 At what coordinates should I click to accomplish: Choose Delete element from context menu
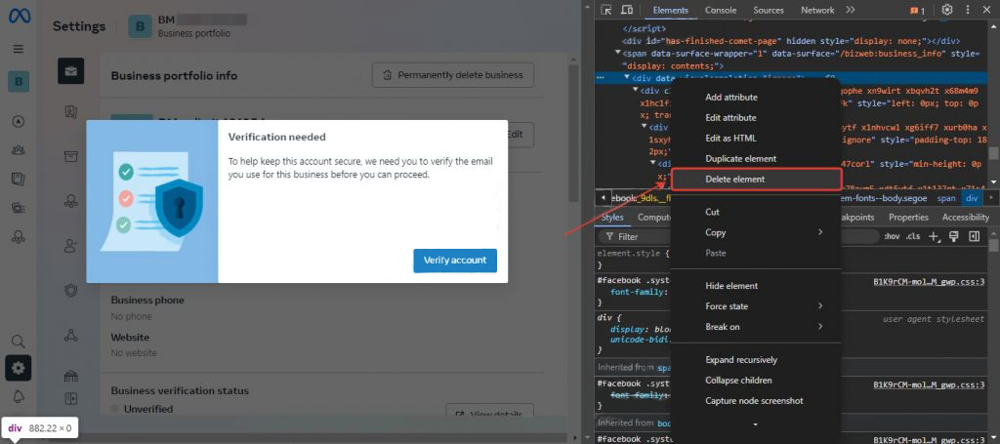tap(757, 179)
